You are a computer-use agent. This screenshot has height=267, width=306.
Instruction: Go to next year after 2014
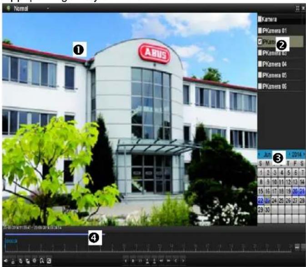304,155
